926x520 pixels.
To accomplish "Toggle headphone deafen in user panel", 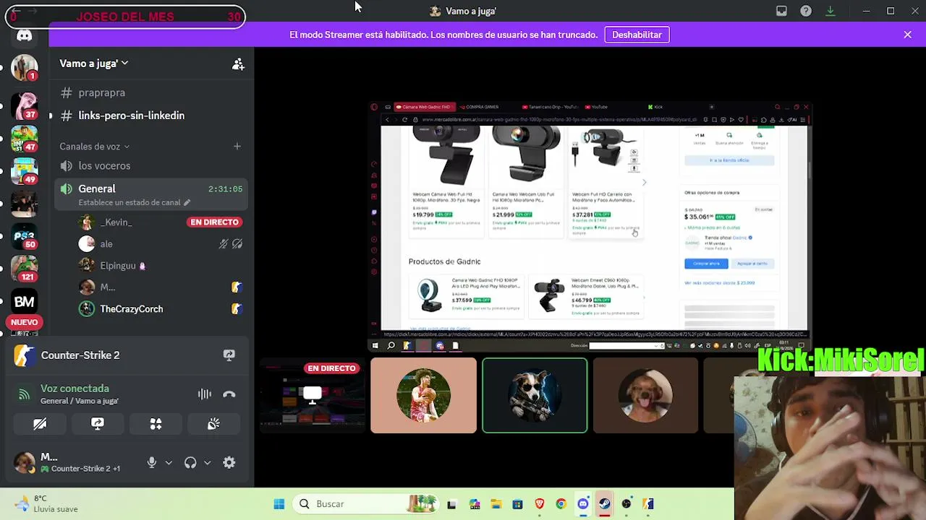I will pos(190,463).
